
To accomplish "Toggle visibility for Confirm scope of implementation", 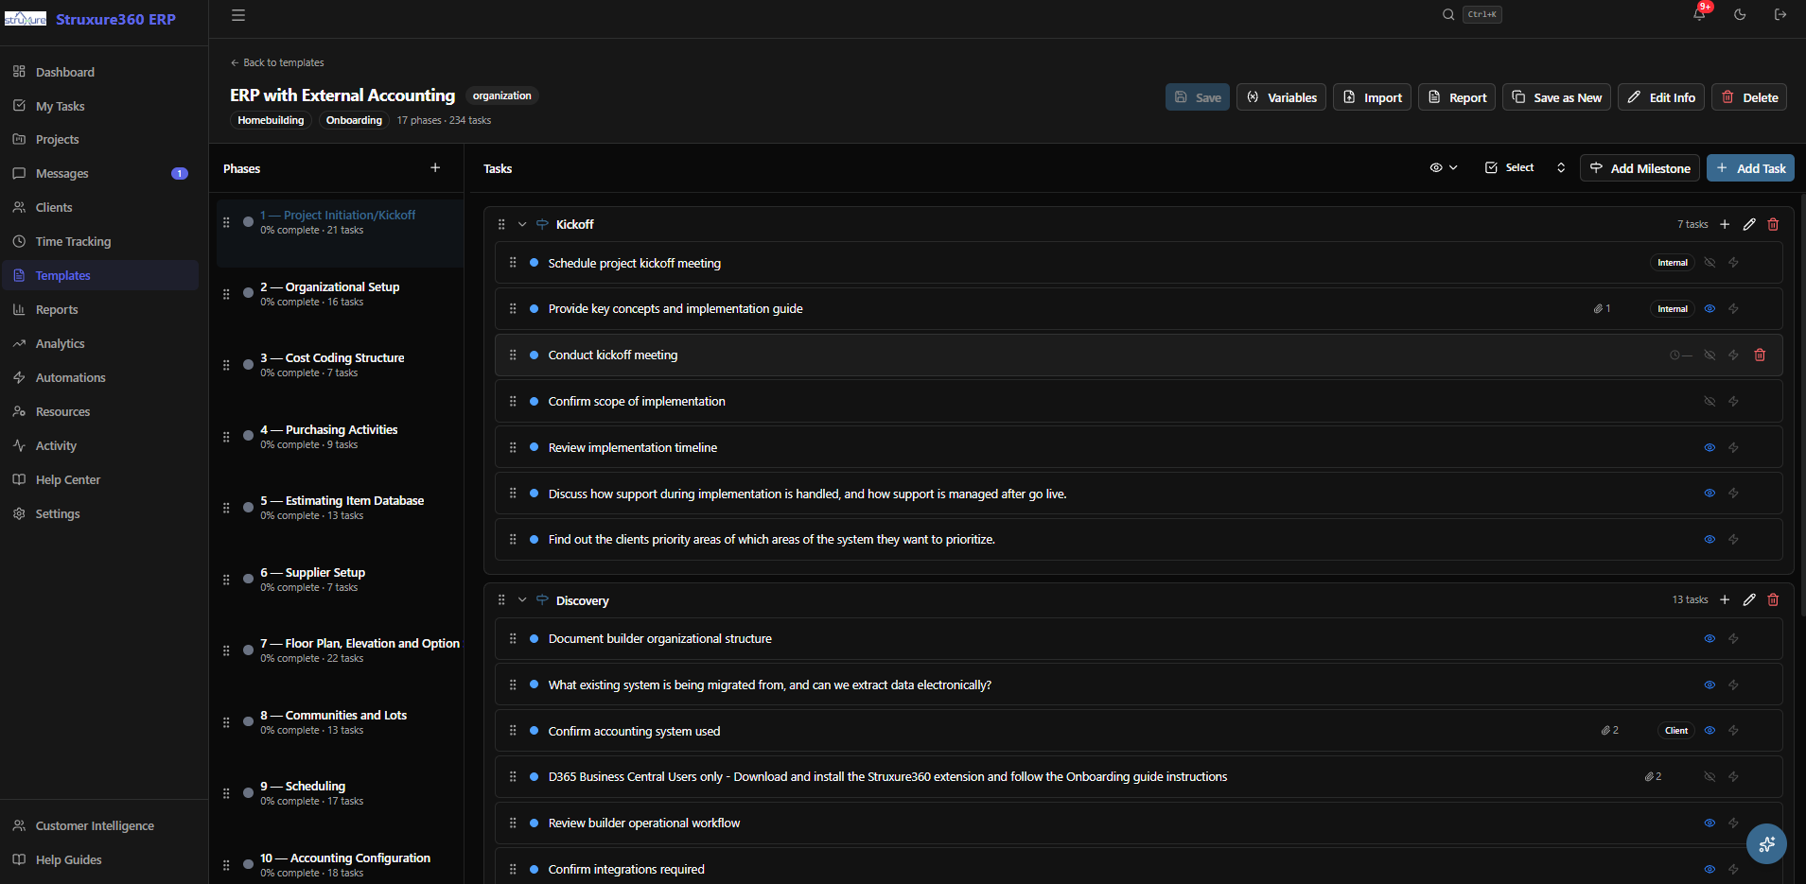I will 1710,402.
